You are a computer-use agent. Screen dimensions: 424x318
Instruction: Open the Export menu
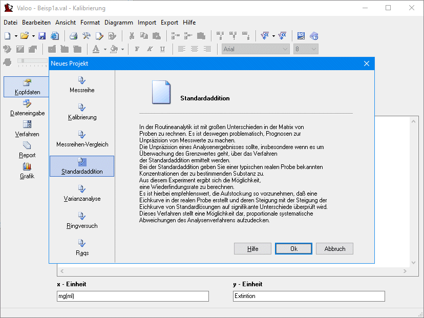tap(169, 23)
